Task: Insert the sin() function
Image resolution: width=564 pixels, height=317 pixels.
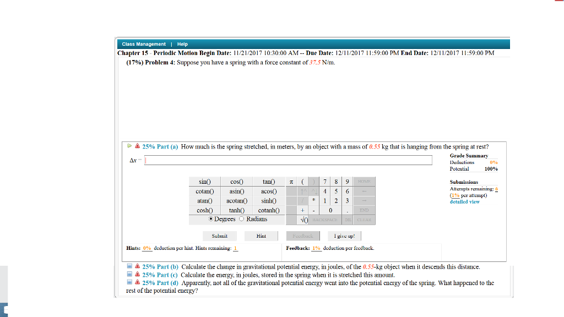Action: tap(205, 181)
